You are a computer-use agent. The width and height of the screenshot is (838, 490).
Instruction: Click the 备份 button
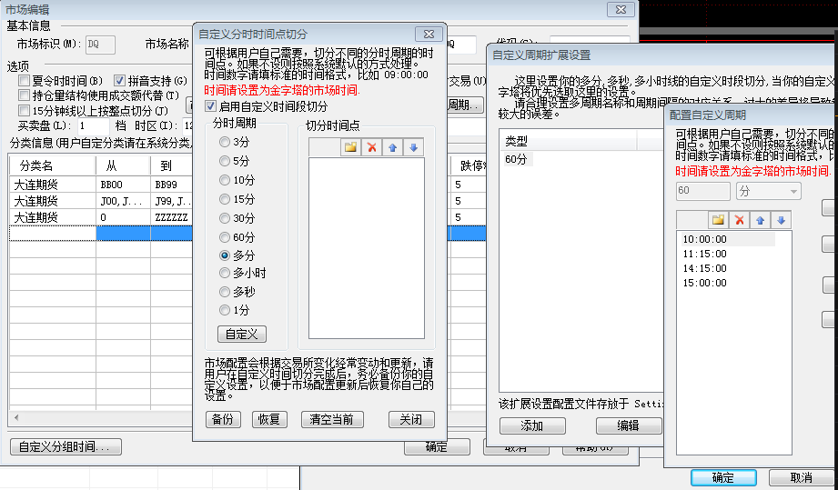[223, 419]
